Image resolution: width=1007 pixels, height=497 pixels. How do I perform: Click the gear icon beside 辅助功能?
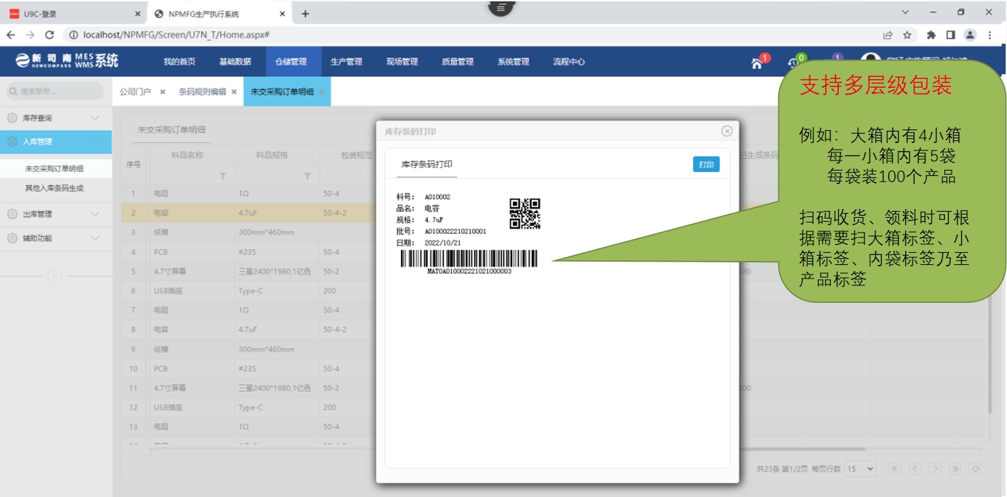point(13,238)
